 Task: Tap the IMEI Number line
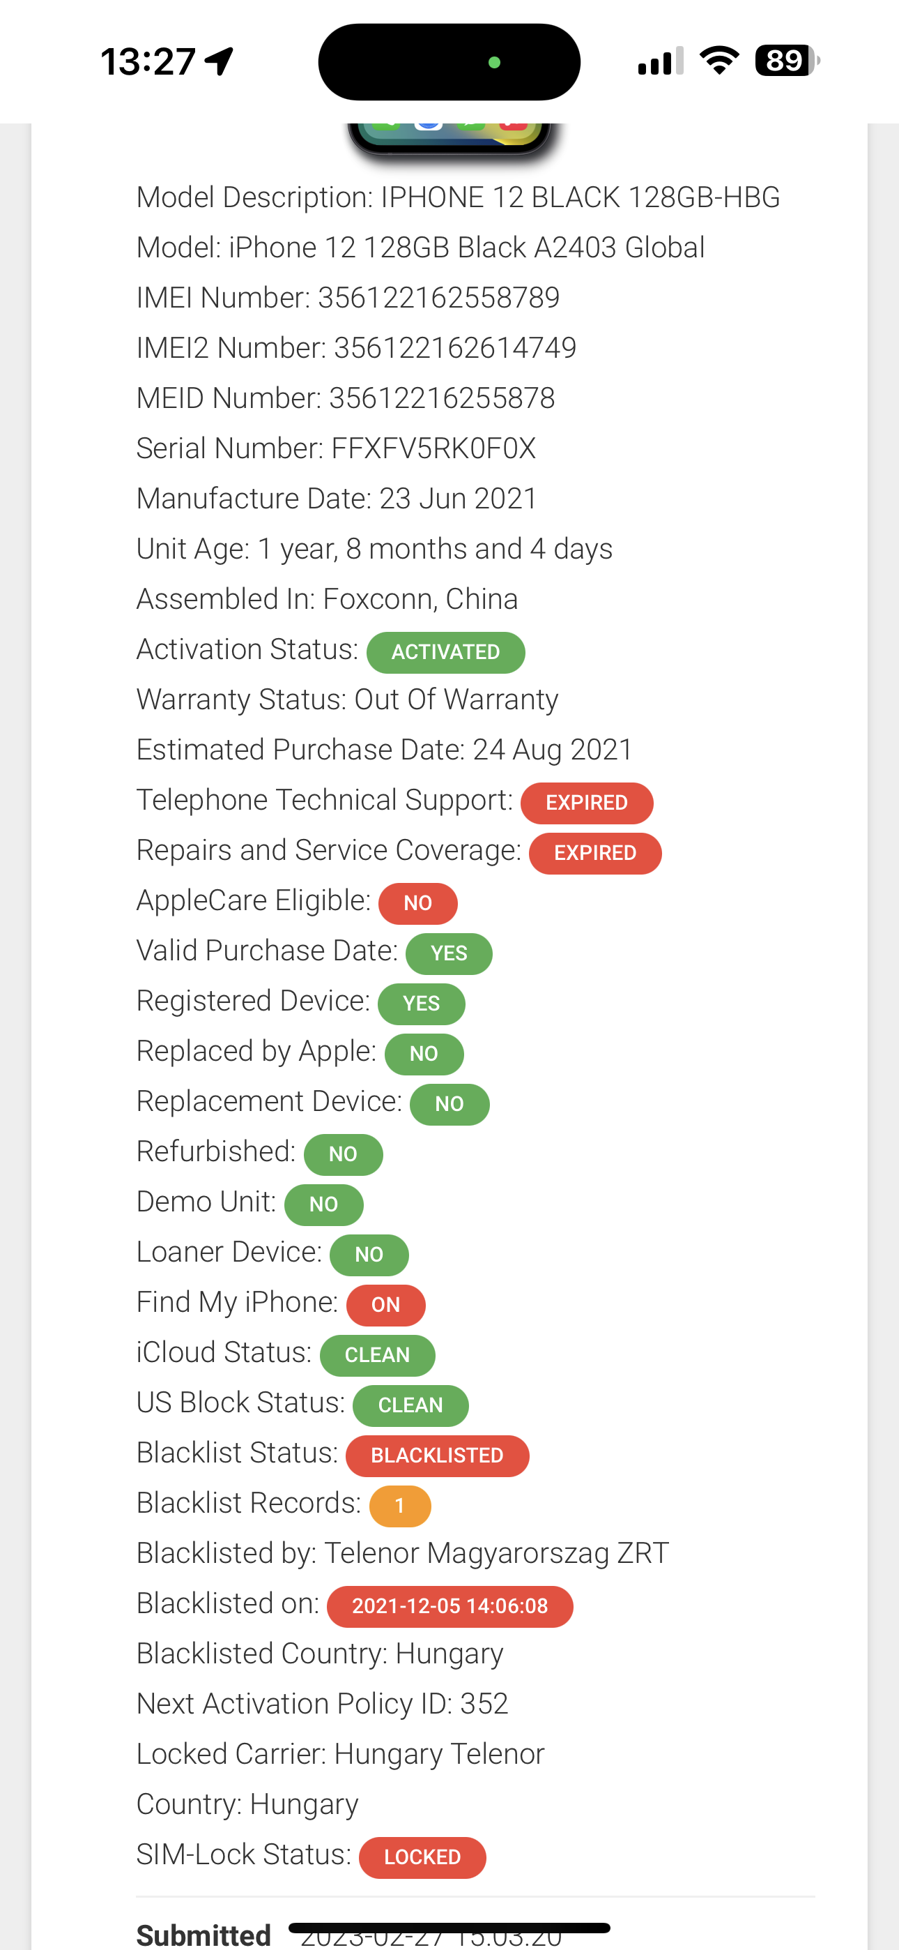347,298
